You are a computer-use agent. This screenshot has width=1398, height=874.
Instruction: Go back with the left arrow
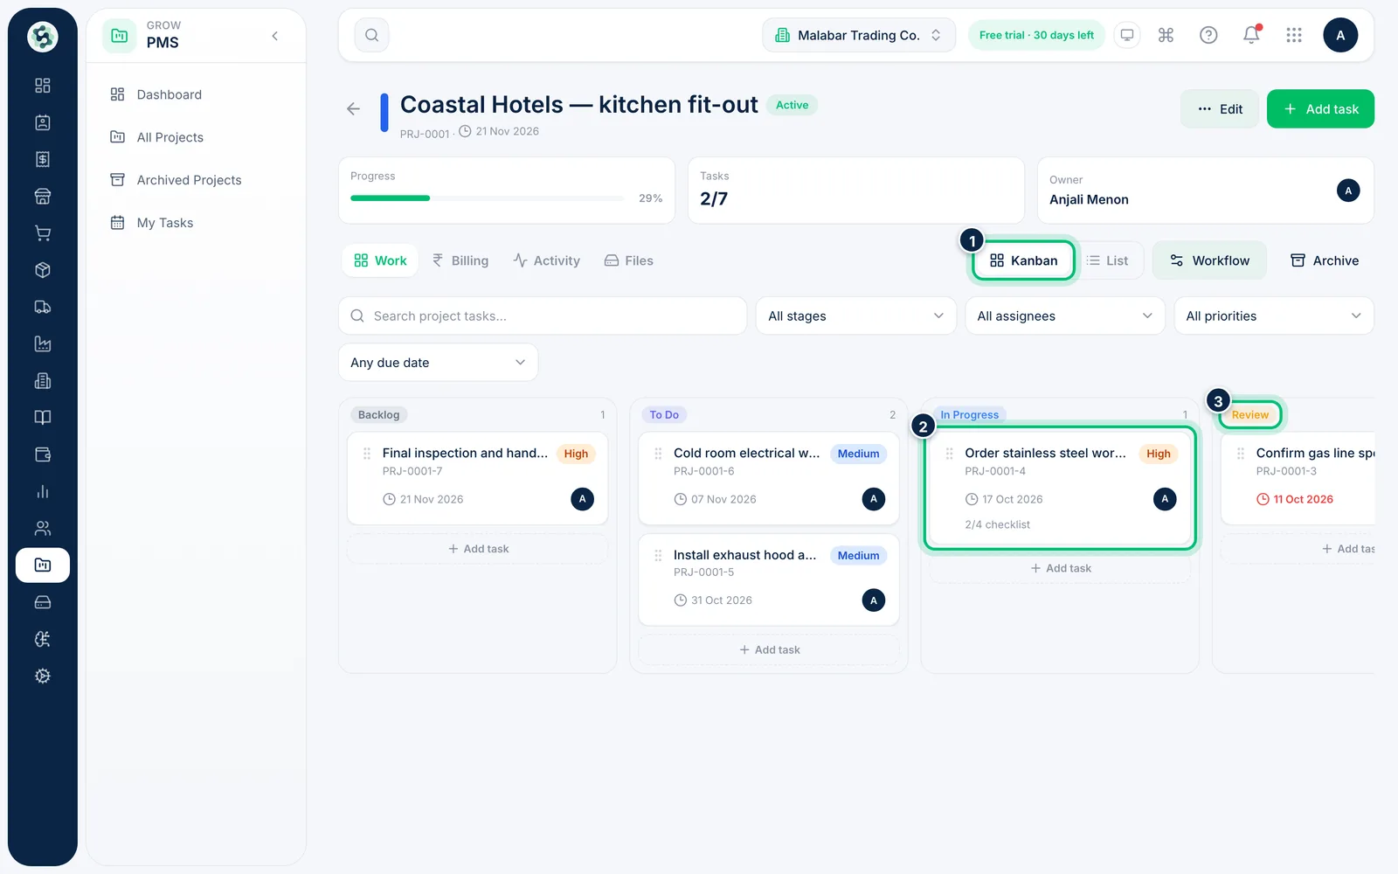tap(353, 109)
